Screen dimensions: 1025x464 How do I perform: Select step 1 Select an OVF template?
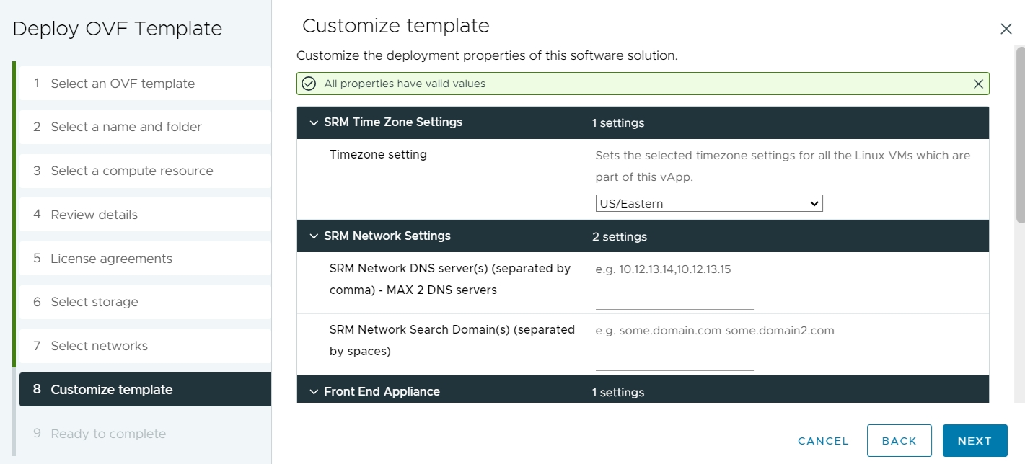pyautogui.click(x=123, y=83)
